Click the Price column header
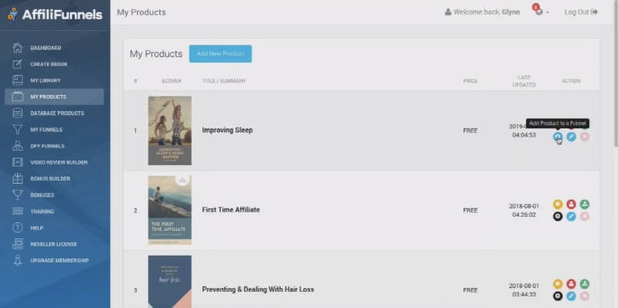This screenshot has width=618, height=308. click(x=470, y=81)
